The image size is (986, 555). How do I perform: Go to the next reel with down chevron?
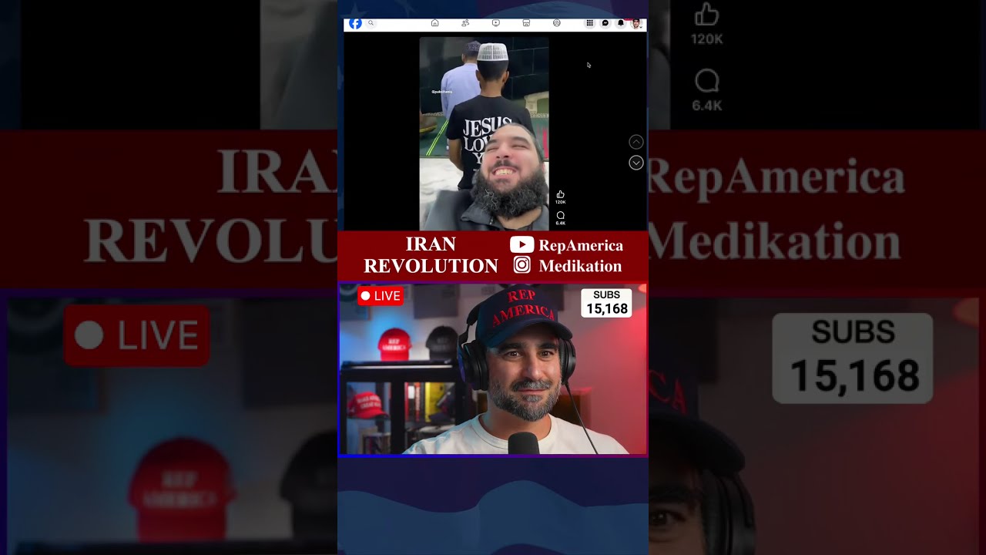click(636, 163)
